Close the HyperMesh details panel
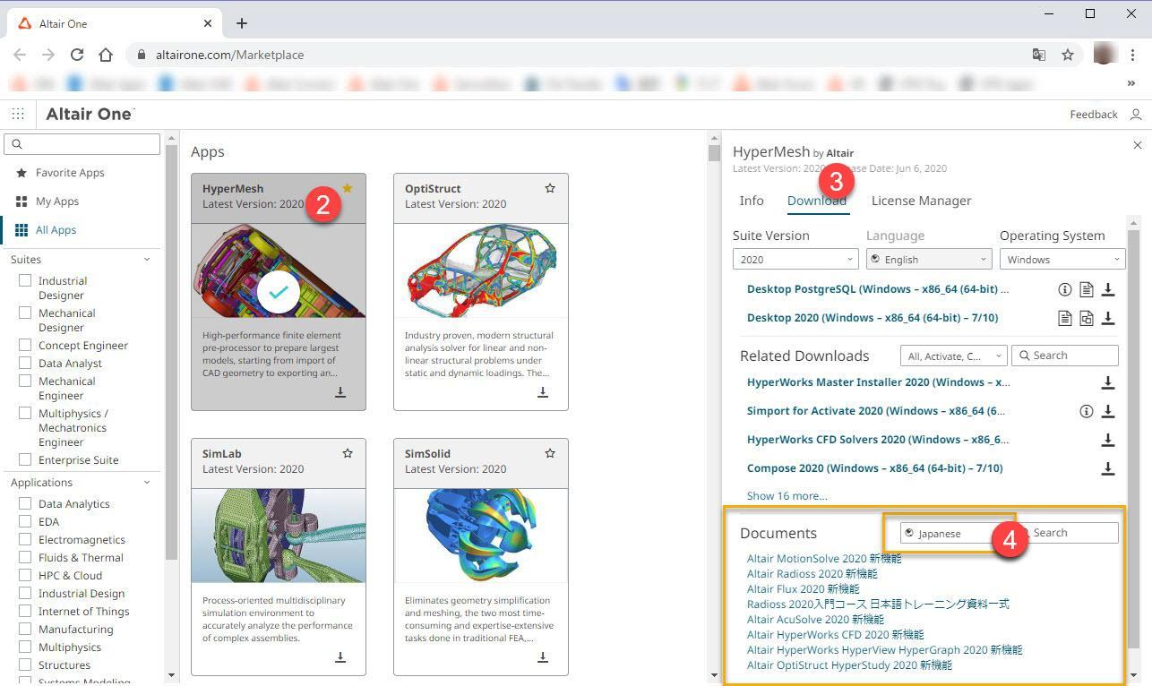This screenshot has height=686, width=1152. click(1137, 145)
